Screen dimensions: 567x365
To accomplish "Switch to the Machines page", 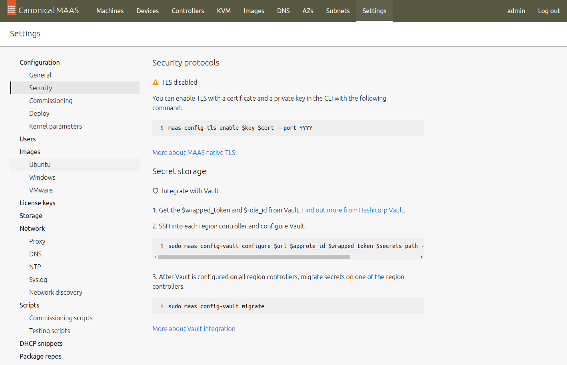I will pos(110,11).
